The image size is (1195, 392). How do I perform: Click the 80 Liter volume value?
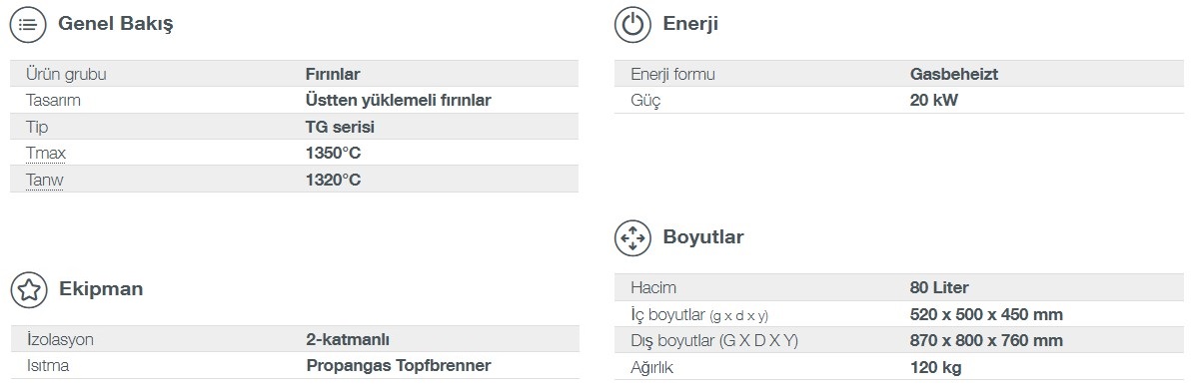939,287
